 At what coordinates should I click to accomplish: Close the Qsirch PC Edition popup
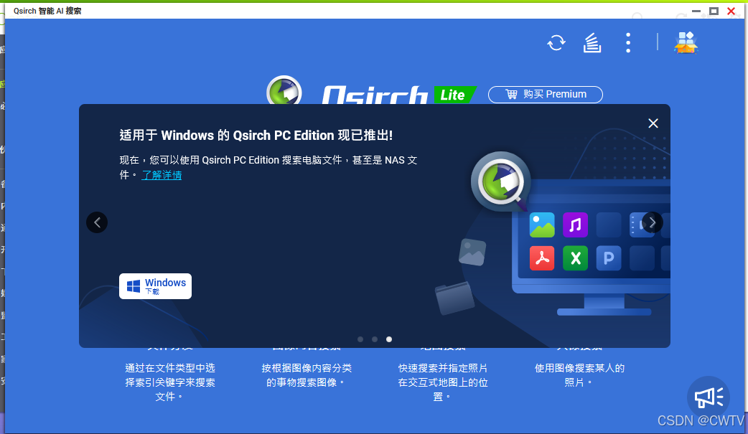653,123
